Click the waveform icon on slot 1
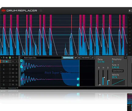 tap(7, 58)
